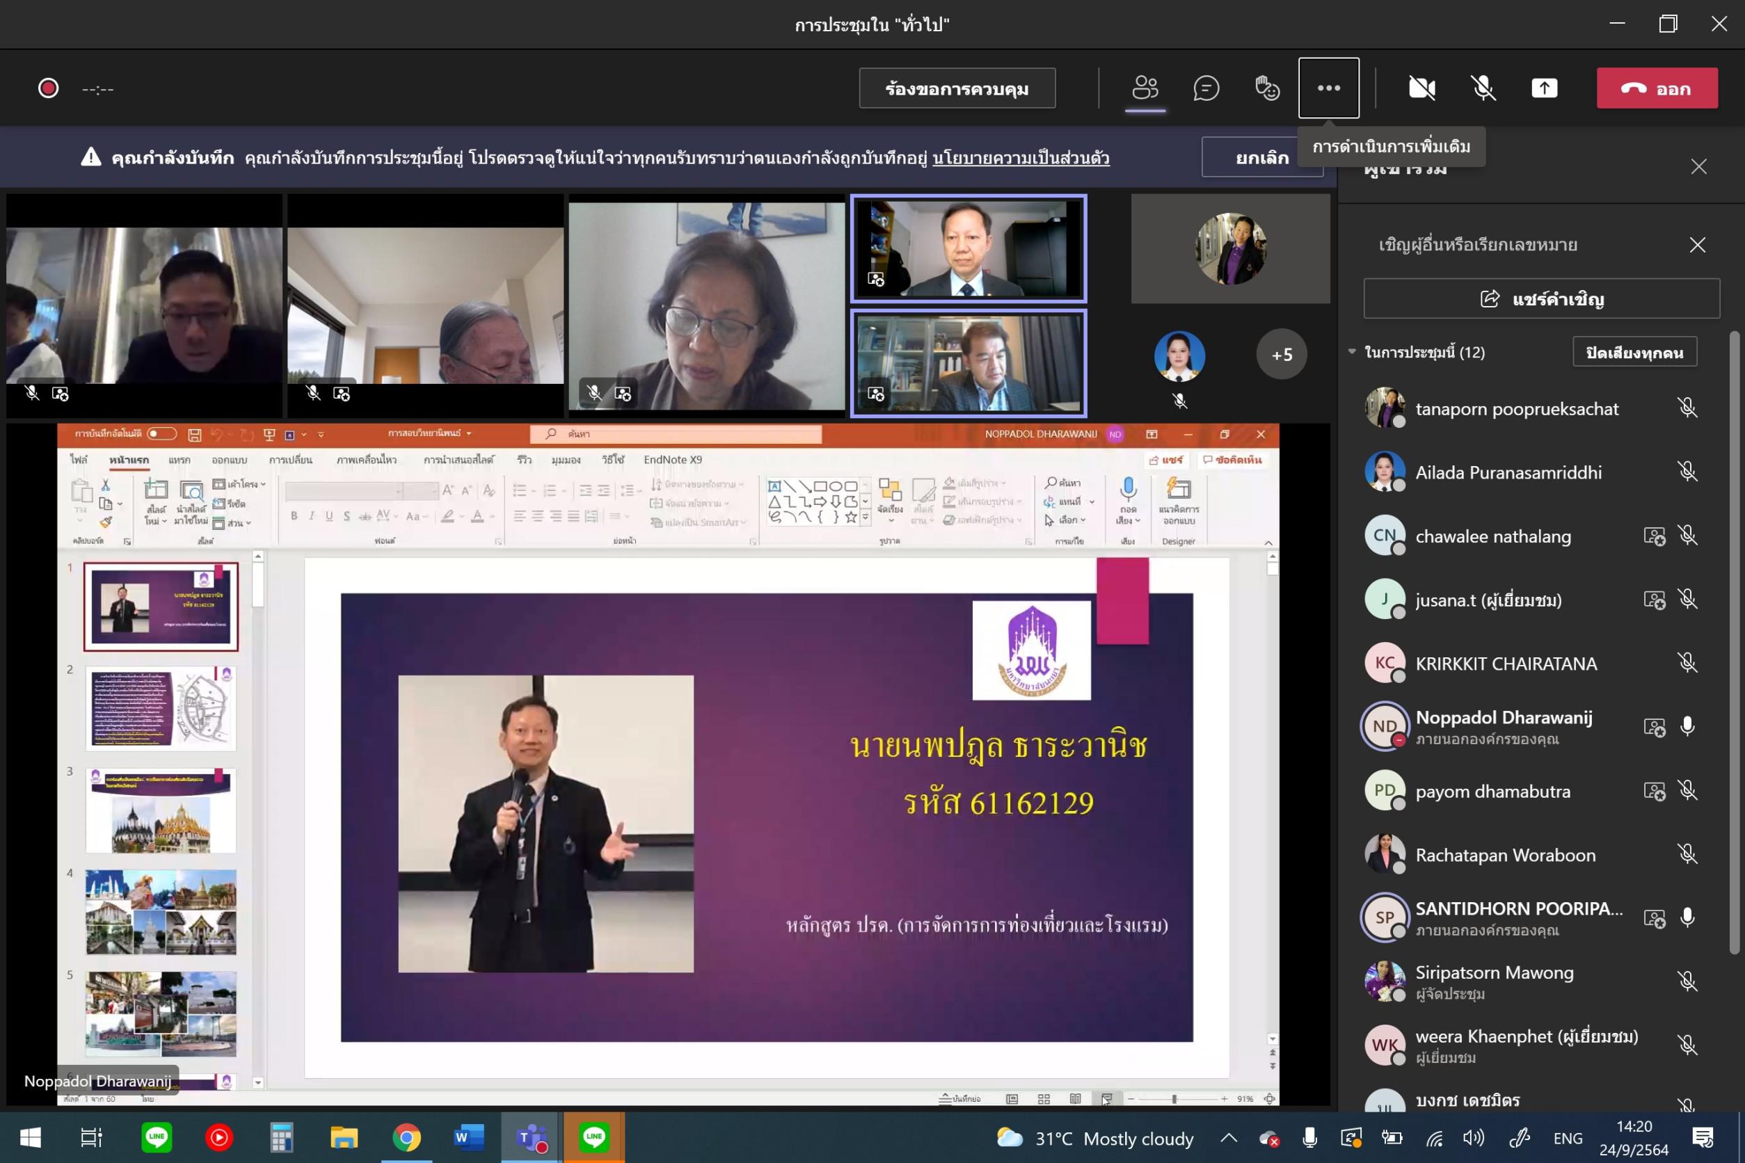Open the meeting chat icon
The height and width of the screenshot is (1163, 1745).
[x=1206, y=88]
